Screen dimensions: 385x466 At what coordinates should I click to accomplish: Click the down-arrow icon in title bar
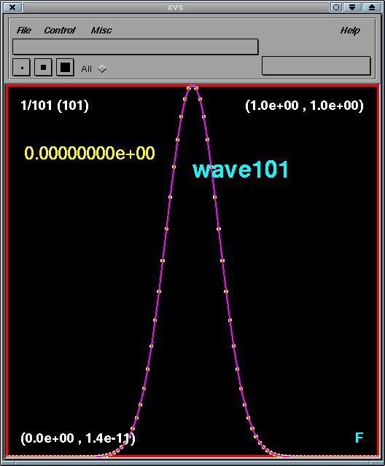point(352,7)
